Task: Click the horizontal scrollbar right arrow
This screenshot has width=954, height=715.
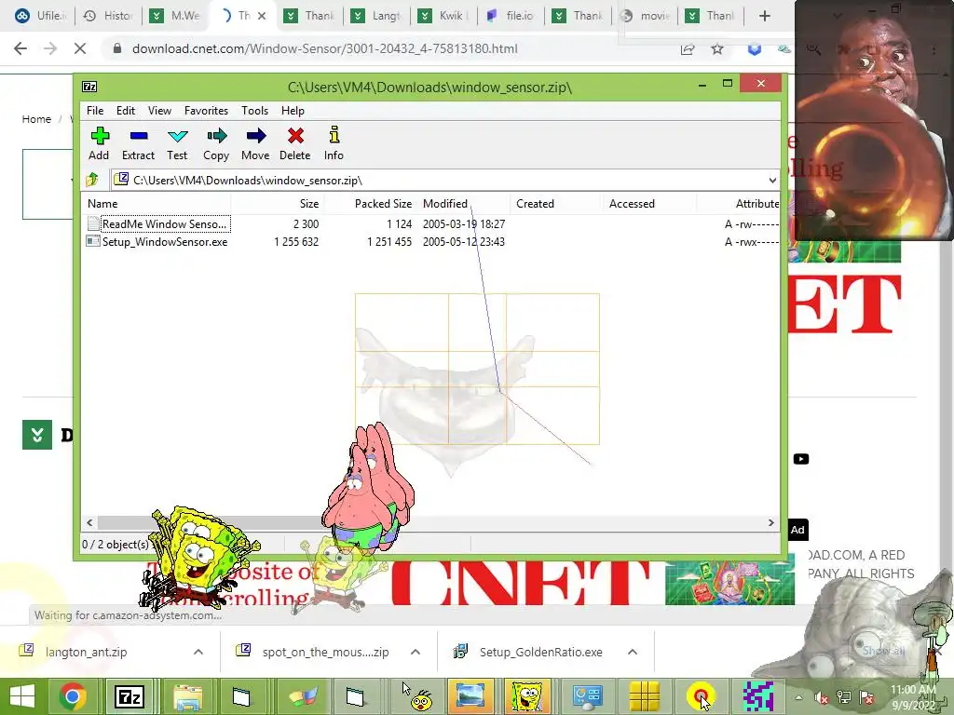Action: pyautogui.click(x=770, y=523)
